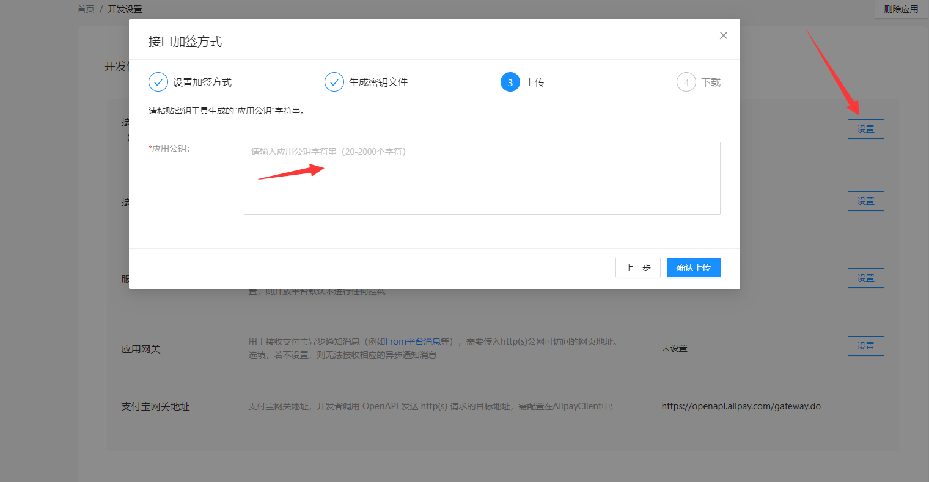This screenshot has height=482, width=929.
Task: Navigate to 首页 in the breadcrumb
Action: [x=86, y=9]
